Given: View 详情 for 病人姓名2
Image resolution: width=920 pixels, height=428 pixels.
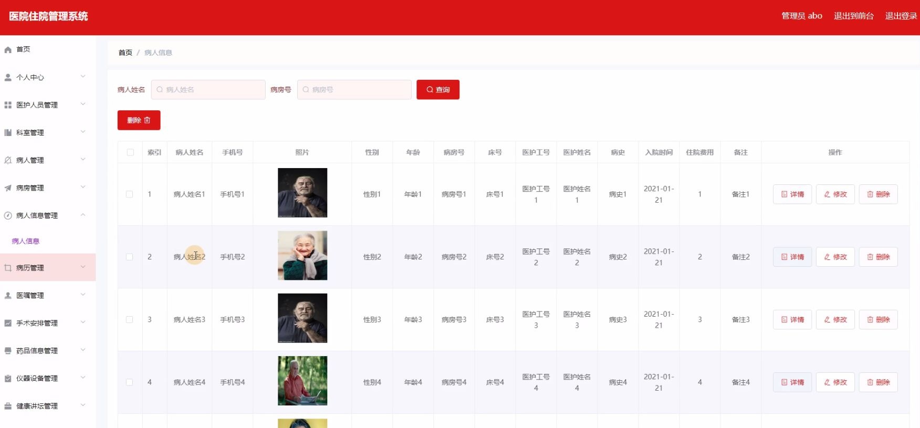Looking at the screenshot, I should pyautogui.click(x=792, y=257).
